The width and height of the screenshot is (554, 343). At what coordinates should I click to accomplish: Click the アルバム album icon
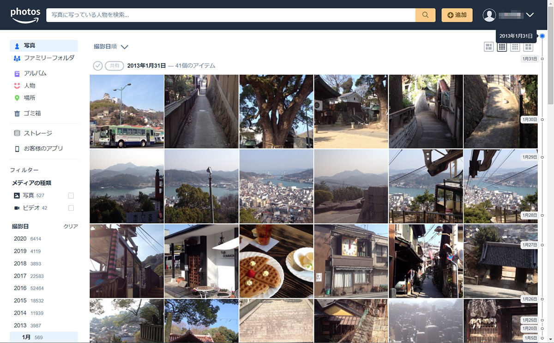17,73
